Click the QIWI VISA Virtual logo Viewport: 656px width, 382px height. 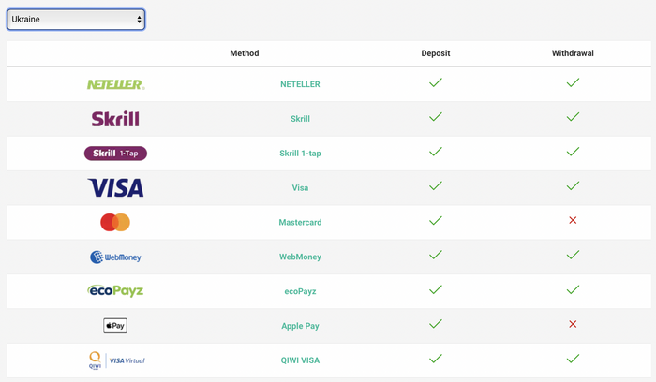tap(117, 360)
